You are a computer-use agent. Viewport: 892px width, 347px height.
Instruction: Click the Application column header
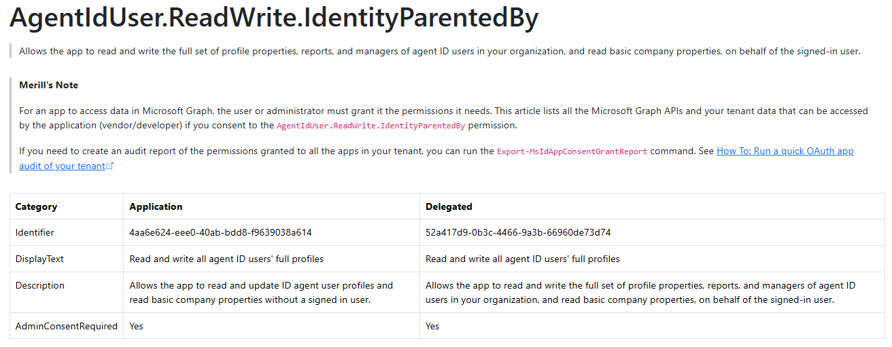[156, 206]
